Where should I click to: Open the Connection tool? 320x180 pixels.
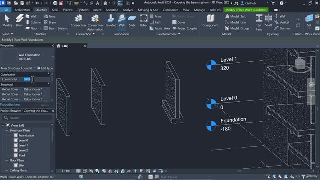click(78, 21)
